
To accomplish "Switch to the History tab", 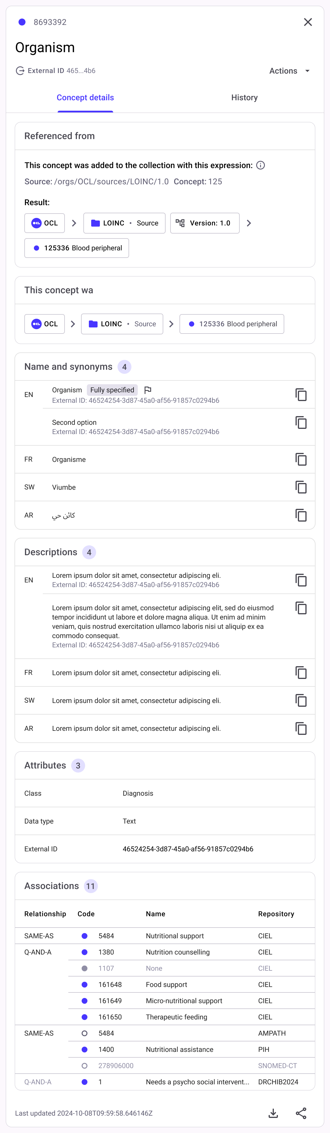I will click(x=244, y=98).
